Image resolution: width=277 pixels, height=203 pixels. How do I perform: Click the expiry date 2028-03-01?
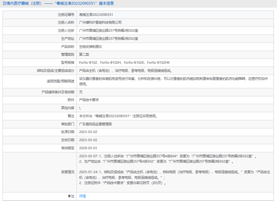(88, 148)
